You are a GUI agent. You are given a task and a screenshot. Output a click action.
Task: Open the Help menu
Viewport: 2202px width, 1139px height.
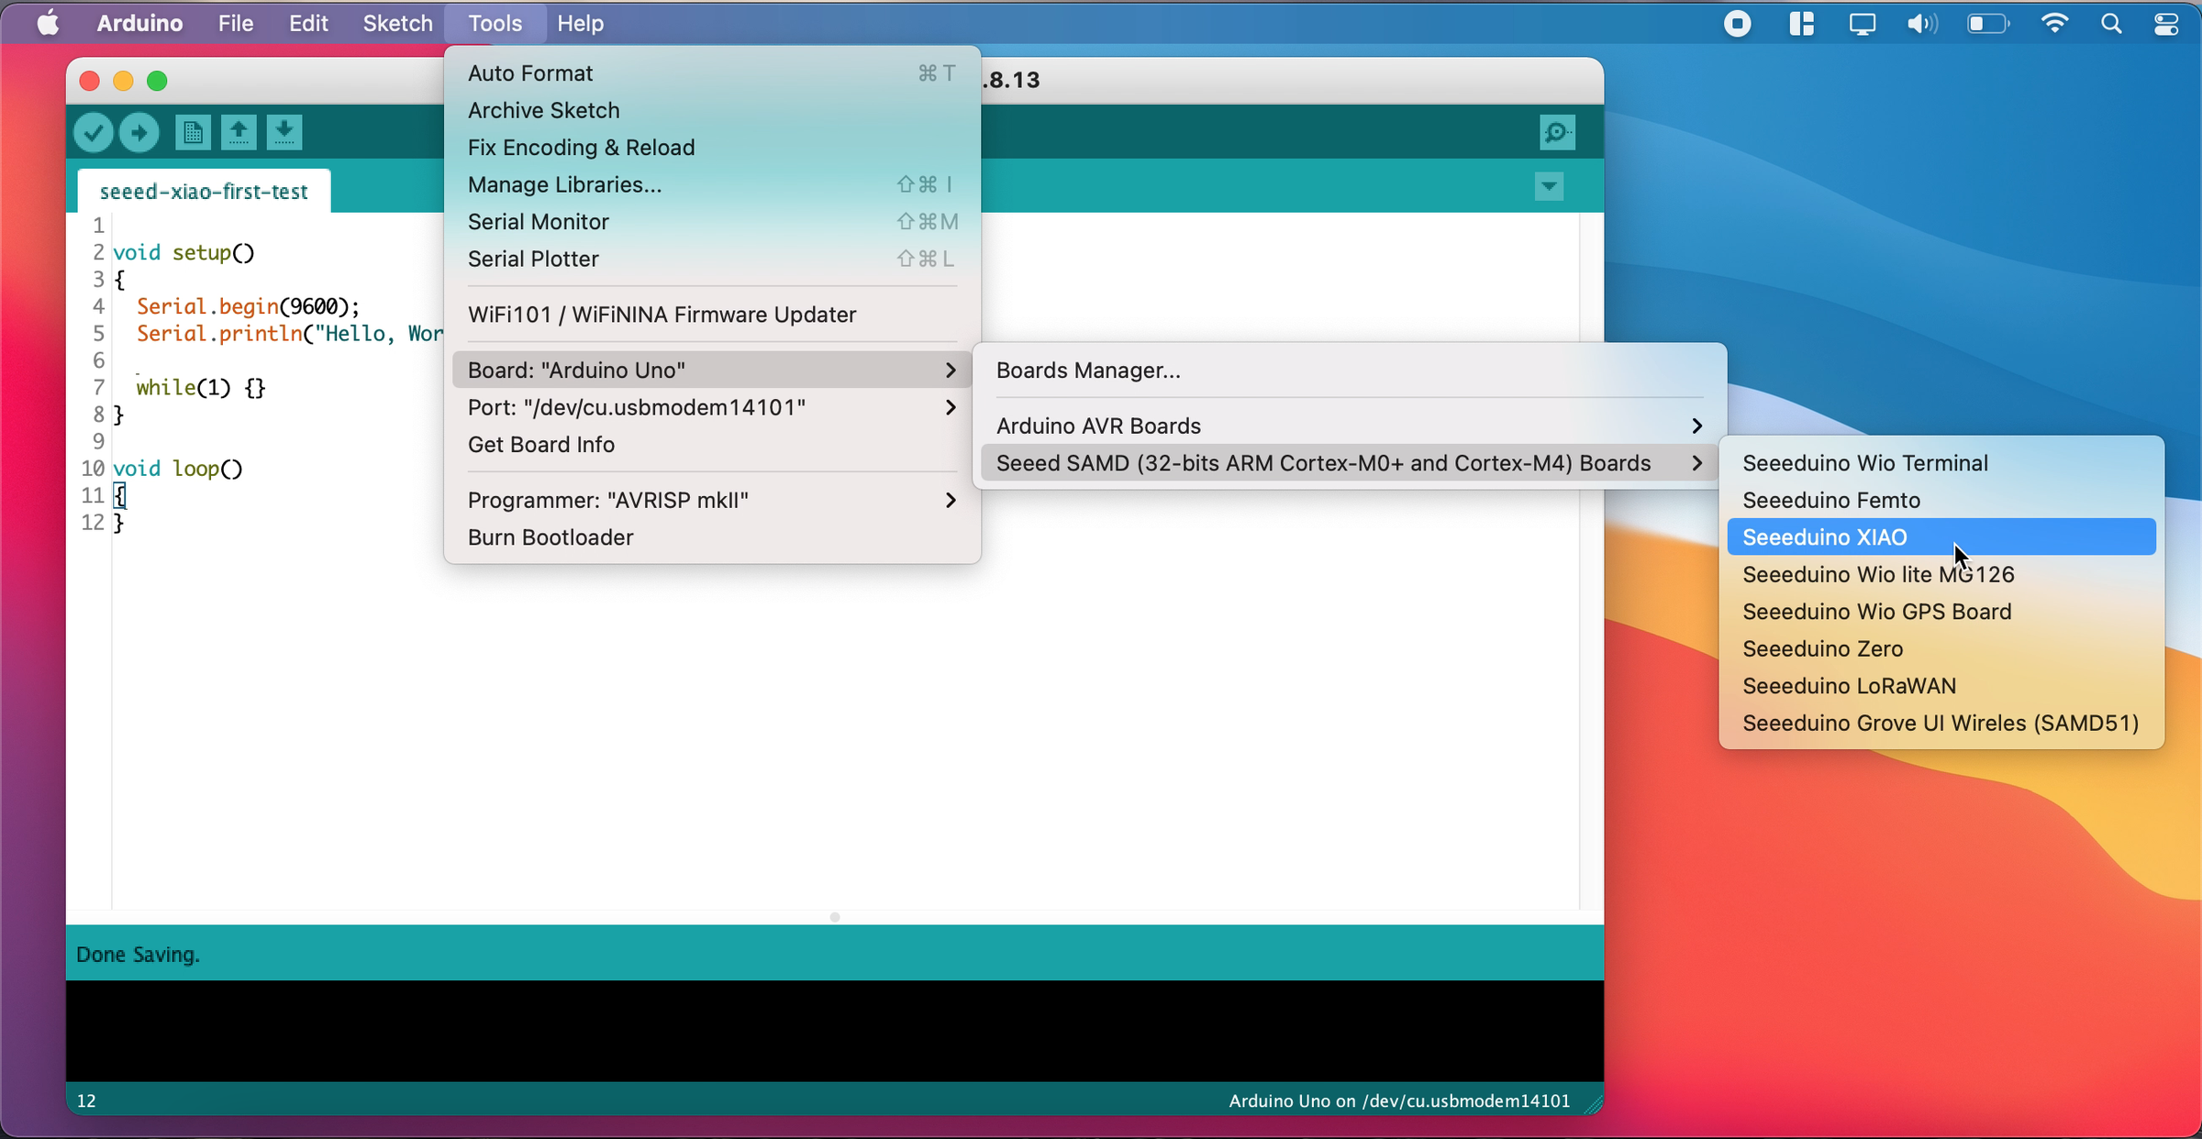pos(580,23)
